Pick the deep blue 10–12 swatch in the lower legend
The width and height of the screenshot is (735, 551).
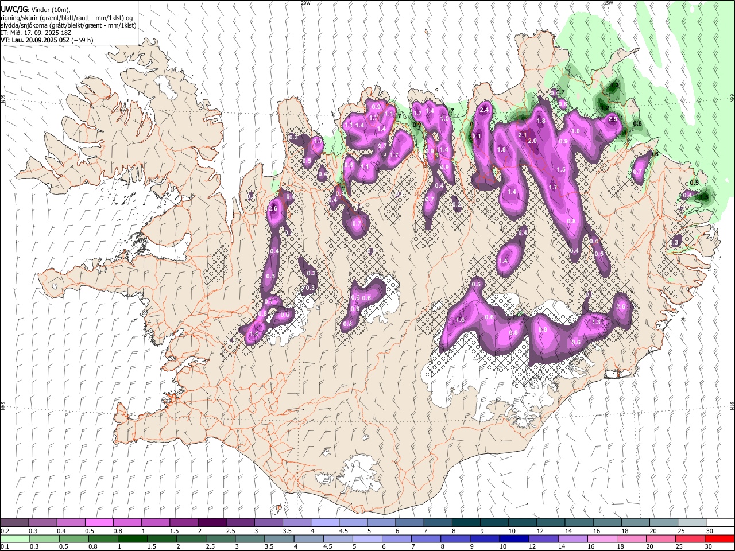click(514, 538)
